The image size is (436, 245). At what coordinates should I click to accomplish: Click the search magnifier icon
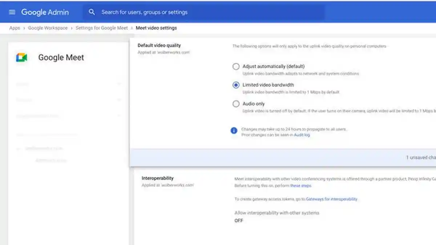point(92,12)
